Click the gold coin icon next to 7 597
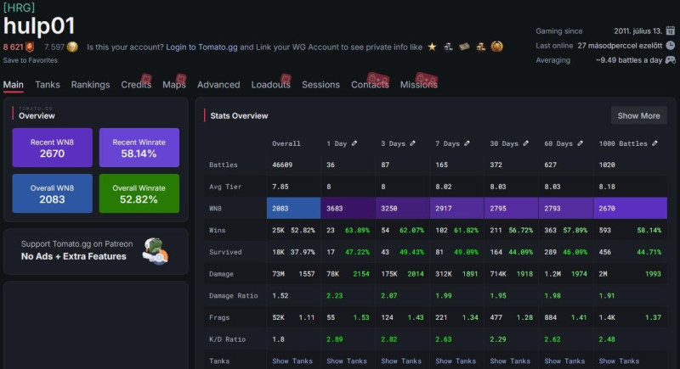The image size is (680, 369). coord(72,47)
